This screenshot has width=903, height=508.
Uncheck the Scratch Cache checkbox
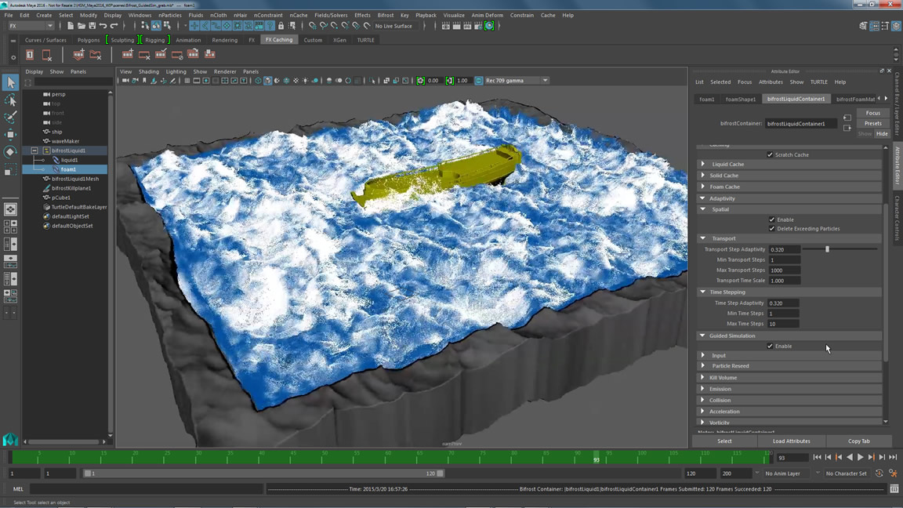(770, 155)
